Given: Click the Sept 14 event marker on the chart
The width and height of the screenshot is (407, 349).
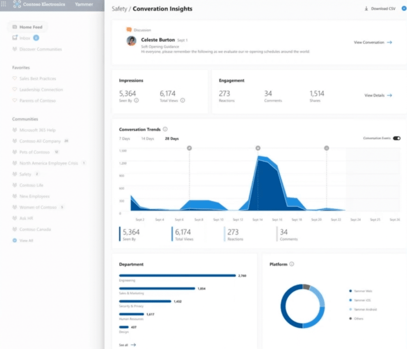Looking at the screenshot, I should [x=258, y=148].
